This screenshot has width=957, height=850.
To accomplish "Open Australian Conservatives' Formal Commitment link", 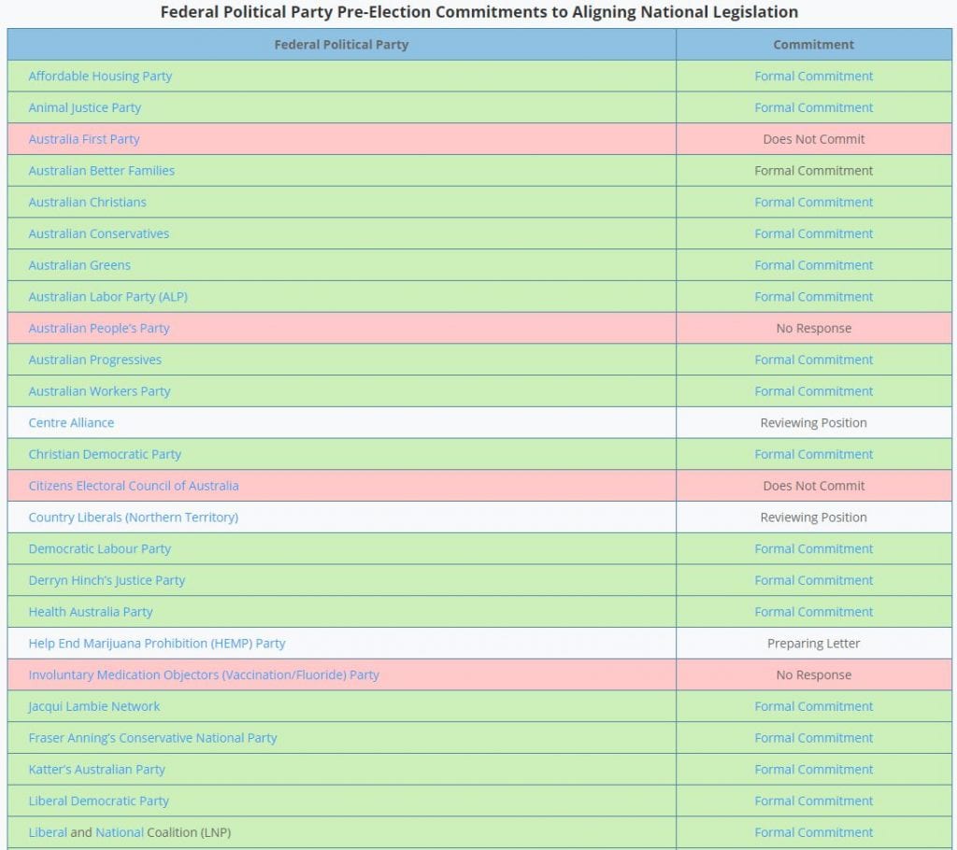I will point(814,234).
